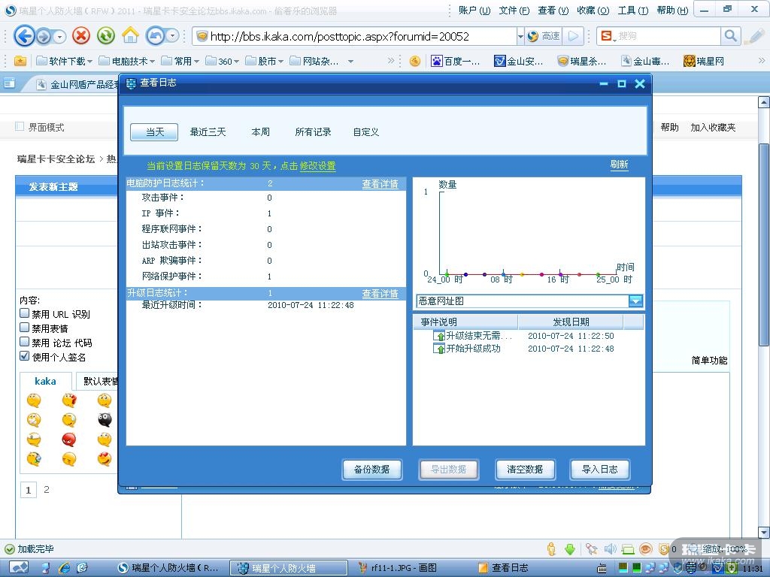770x577 pixels.
Task: Expand the 网站杂... bookmark folder
Action: [314, 61]
